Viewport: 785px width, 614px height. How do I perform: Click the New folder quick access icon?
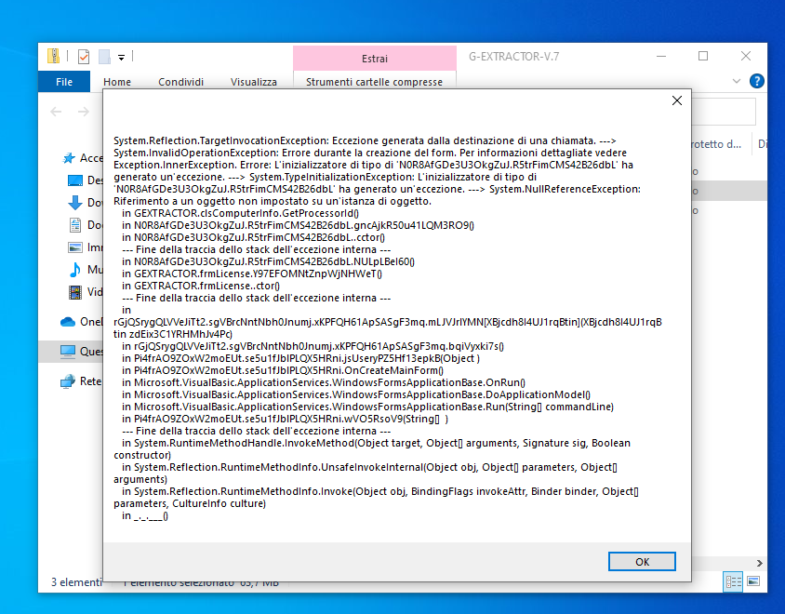[104, 57]
